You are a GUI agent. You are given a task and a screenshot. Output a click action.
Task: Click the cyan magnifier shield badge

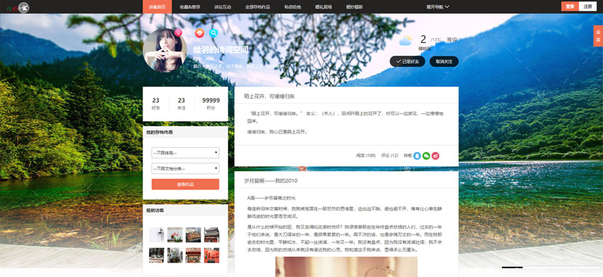click(x=214, y=33)
